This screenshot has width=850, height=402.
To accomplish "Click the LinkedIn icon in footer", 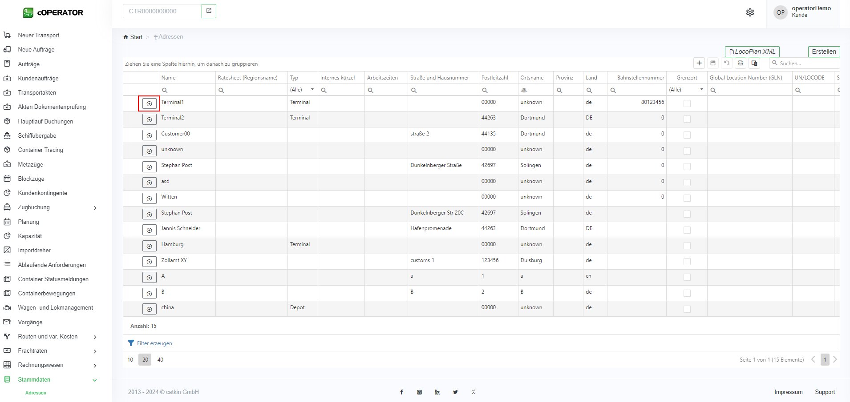I will 437,392.
